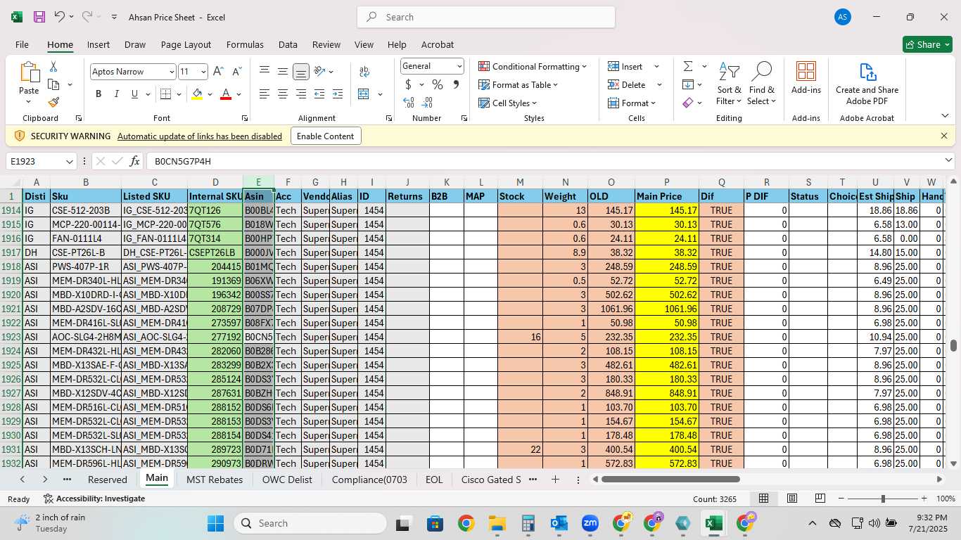Viewport: 961px width, 540px height.
Task: Click the Delete cells button
Action: (x=627, y=85)
